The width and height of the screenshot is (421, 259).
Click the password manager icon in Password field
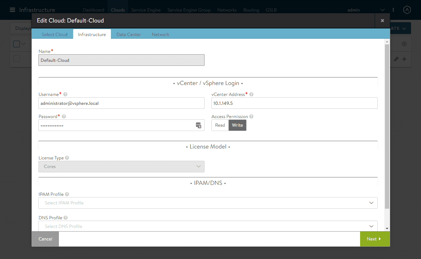[x=199, y=125]
